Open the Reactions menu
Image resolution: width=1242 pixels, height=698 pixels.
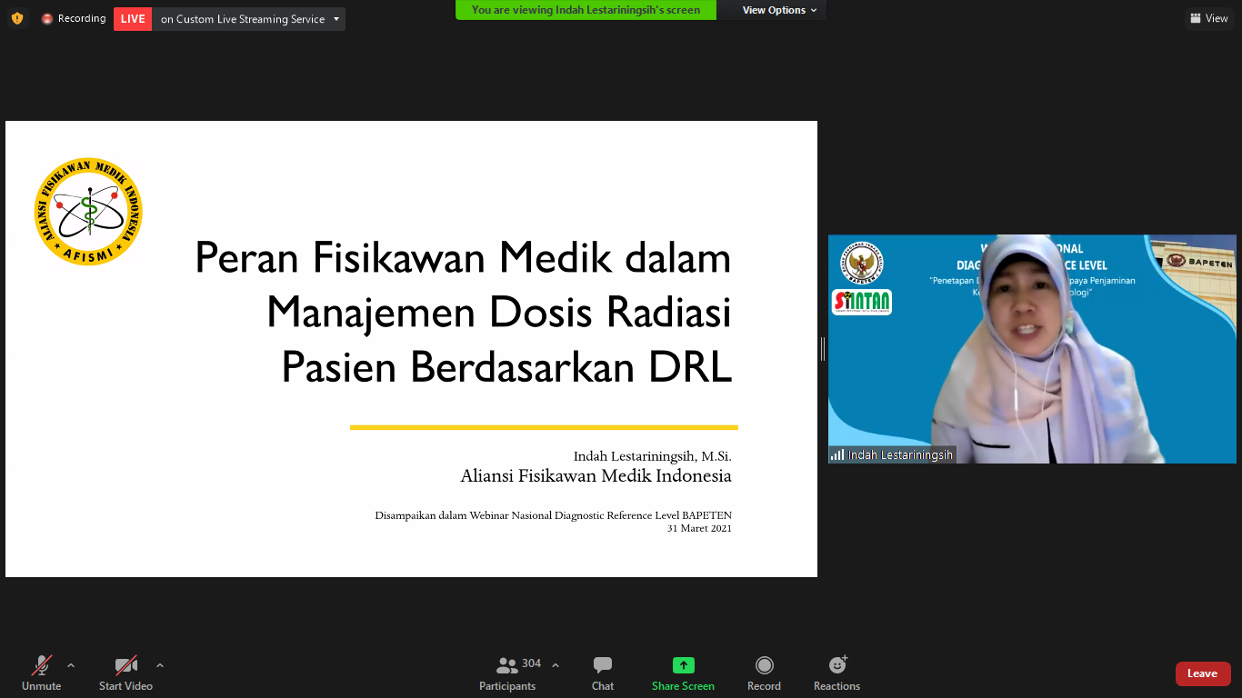(x=836, y=673)
